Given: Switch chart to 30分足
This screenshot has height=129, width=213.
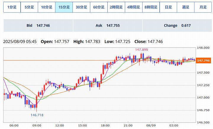Looking at the screenshot, I should coord(81,7).
